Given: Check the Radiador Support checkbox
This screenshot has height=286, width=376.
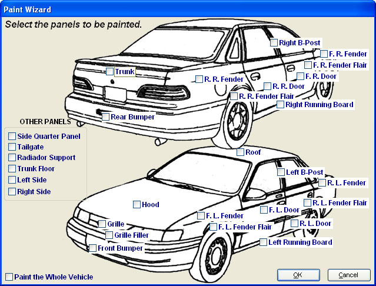Looking at the screenshot, I should (12, 158).
